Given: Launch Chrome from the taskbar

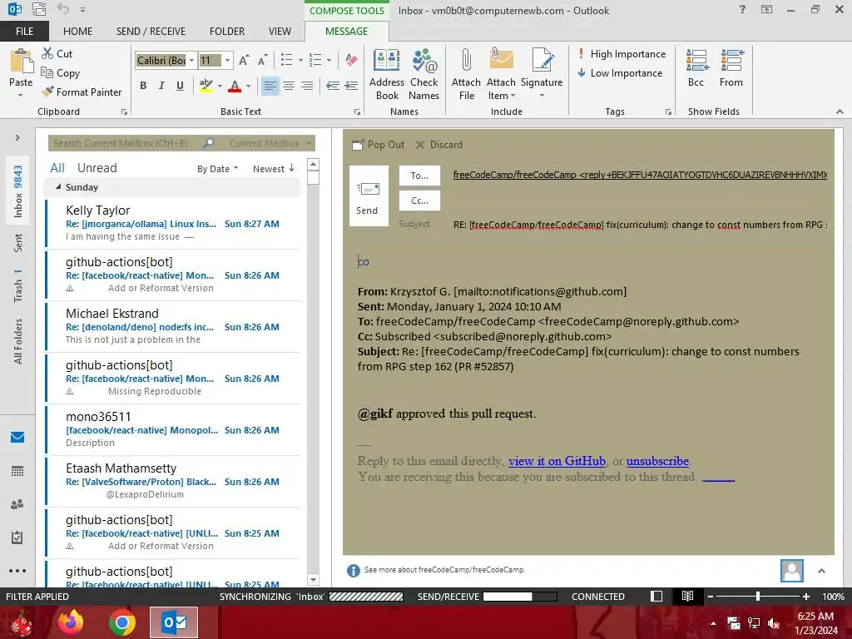Looking at the screenshot, I should tap(122, 622).
